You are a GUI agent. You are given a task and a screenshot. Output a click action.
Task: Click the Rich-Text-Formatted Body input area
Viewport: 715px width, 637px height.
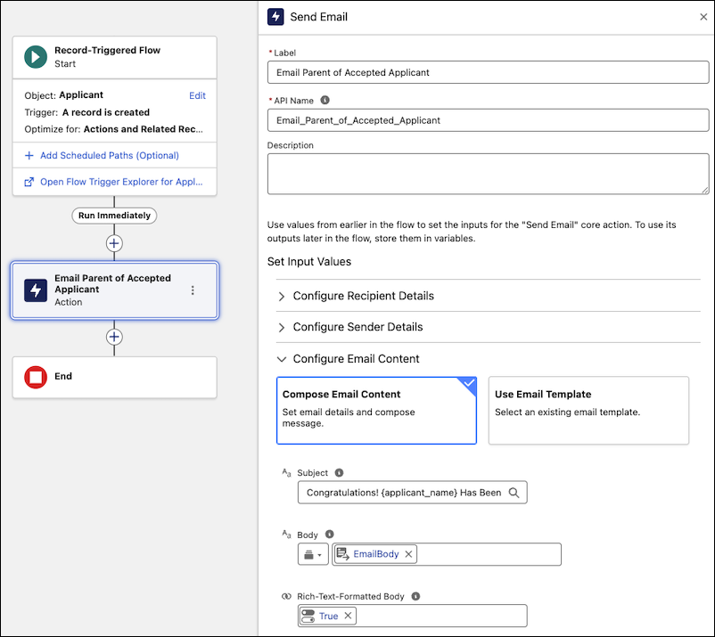click(x=412, y=616)
